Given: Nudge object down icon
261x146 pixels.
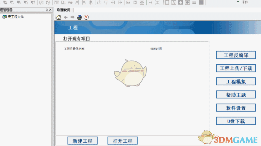Looking at the screenshot, I should pos(106,3).
